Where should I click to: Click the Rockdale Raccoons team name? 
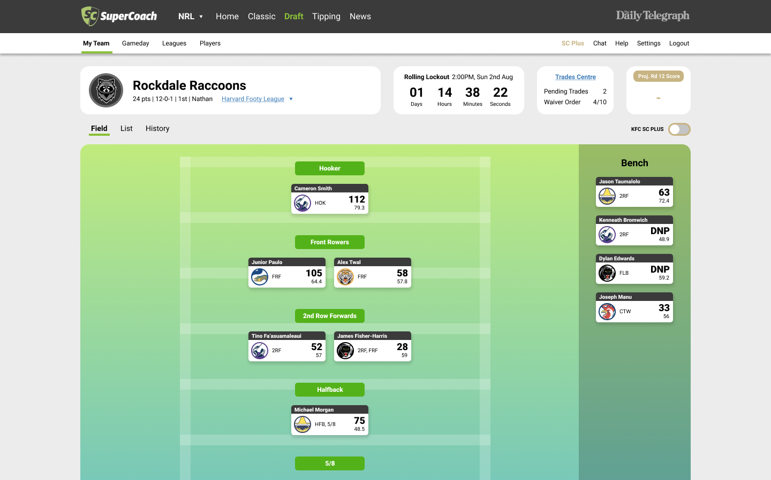click(x=190, y=86)
